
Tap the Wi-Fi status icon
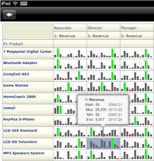click(15, 3)
